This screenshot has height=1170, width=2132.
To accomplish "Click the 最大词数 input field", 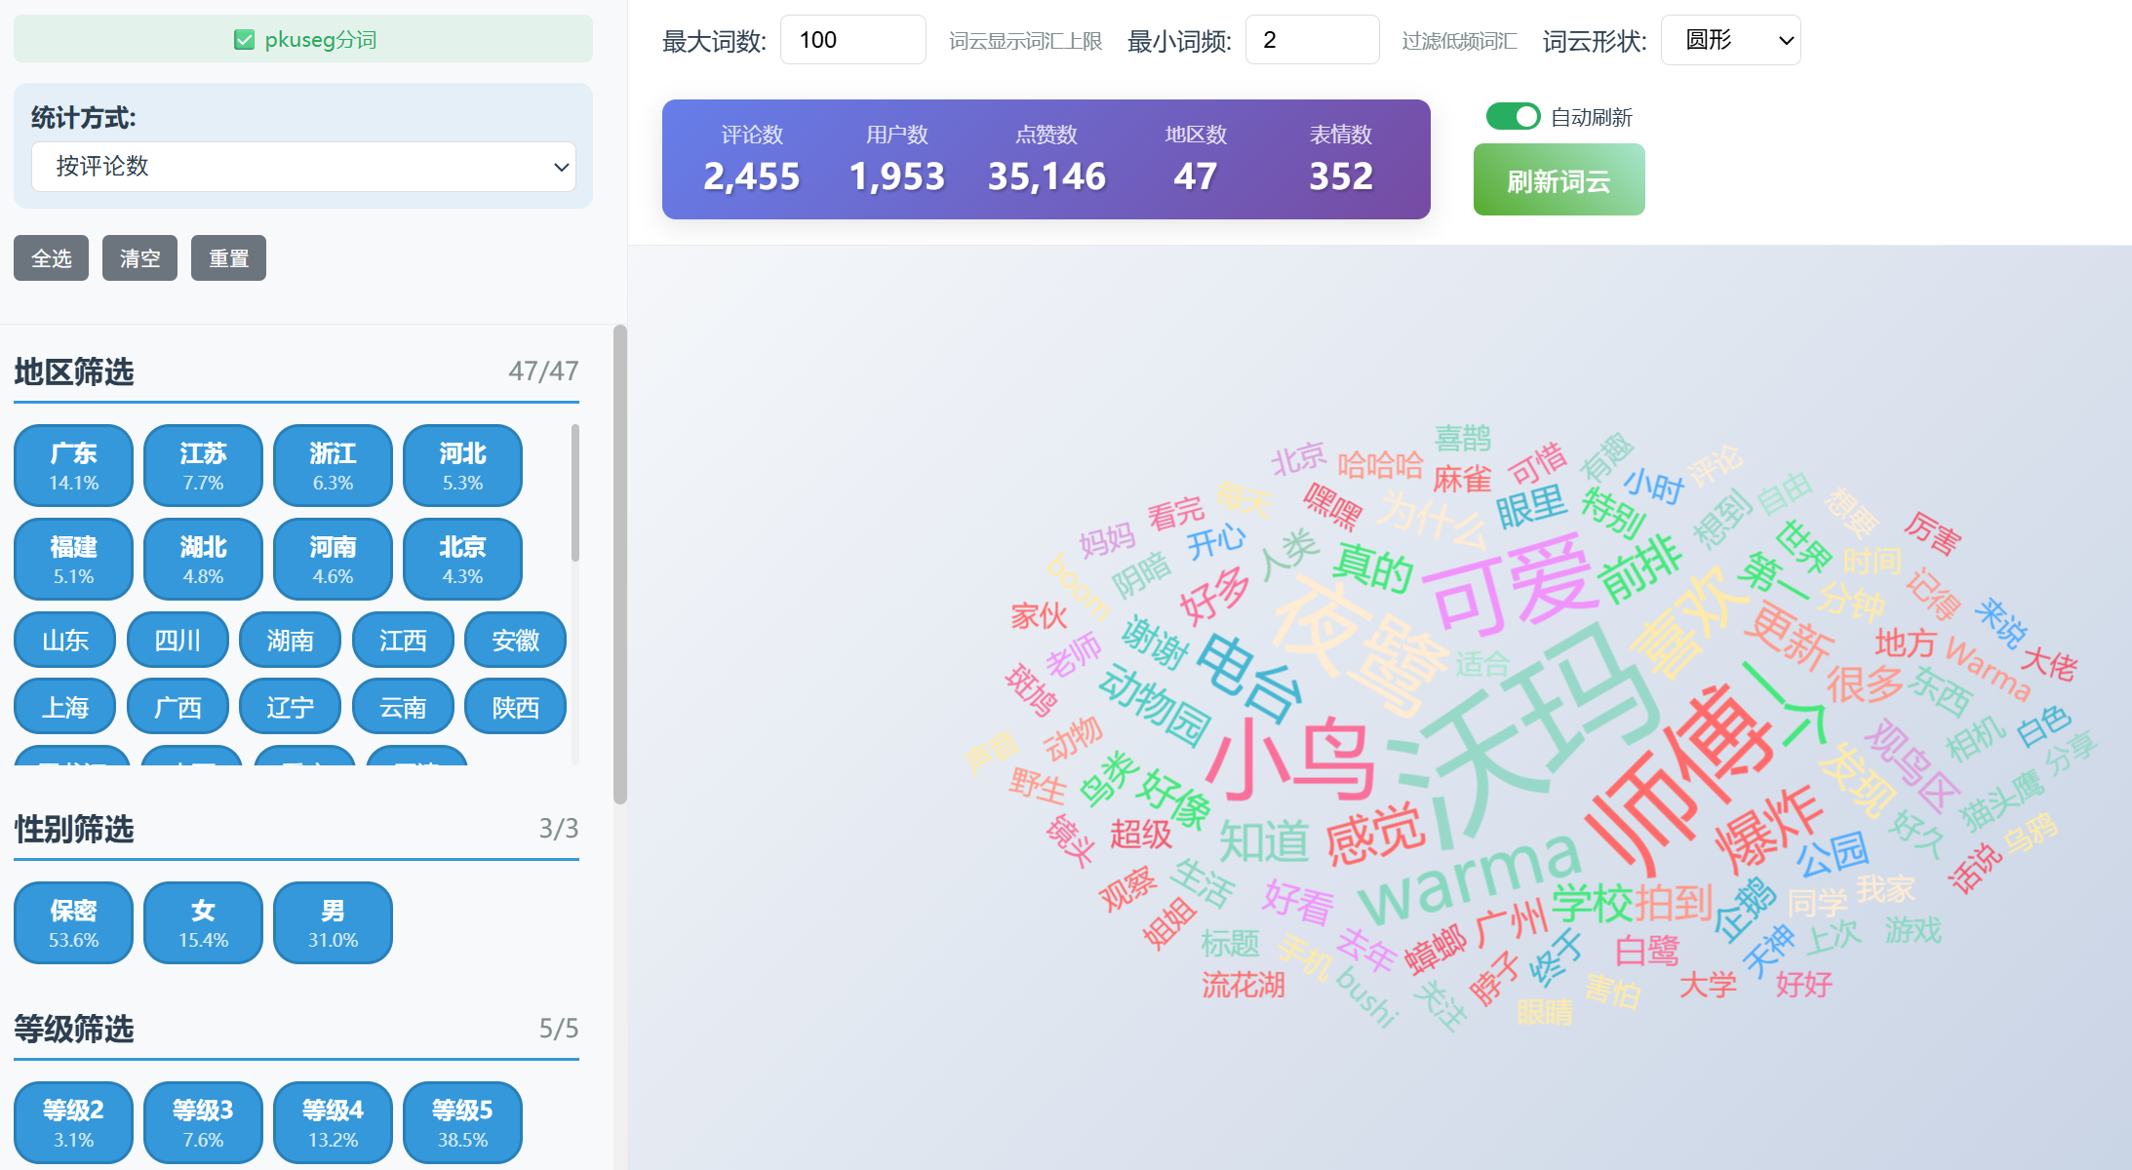I will (851, 40).
